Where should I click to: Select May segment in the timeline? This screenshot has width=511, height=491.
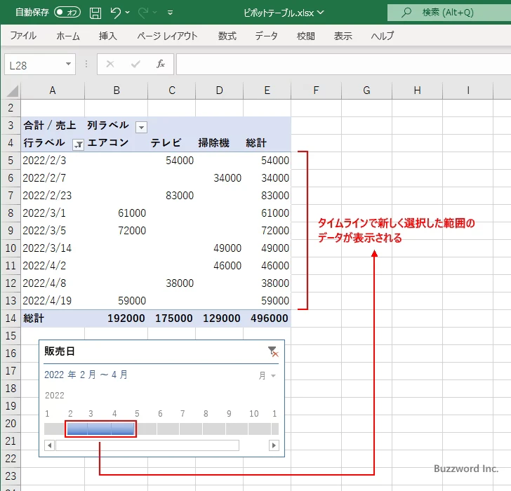(146, 429)
